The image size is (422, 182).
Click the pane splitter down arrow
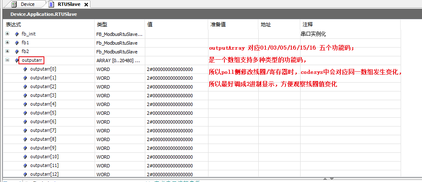[332, 179]
